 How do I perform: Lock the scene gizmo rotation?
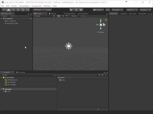pos(106,20)
